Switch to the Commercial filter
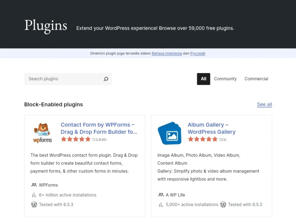 tap(256, 79)
